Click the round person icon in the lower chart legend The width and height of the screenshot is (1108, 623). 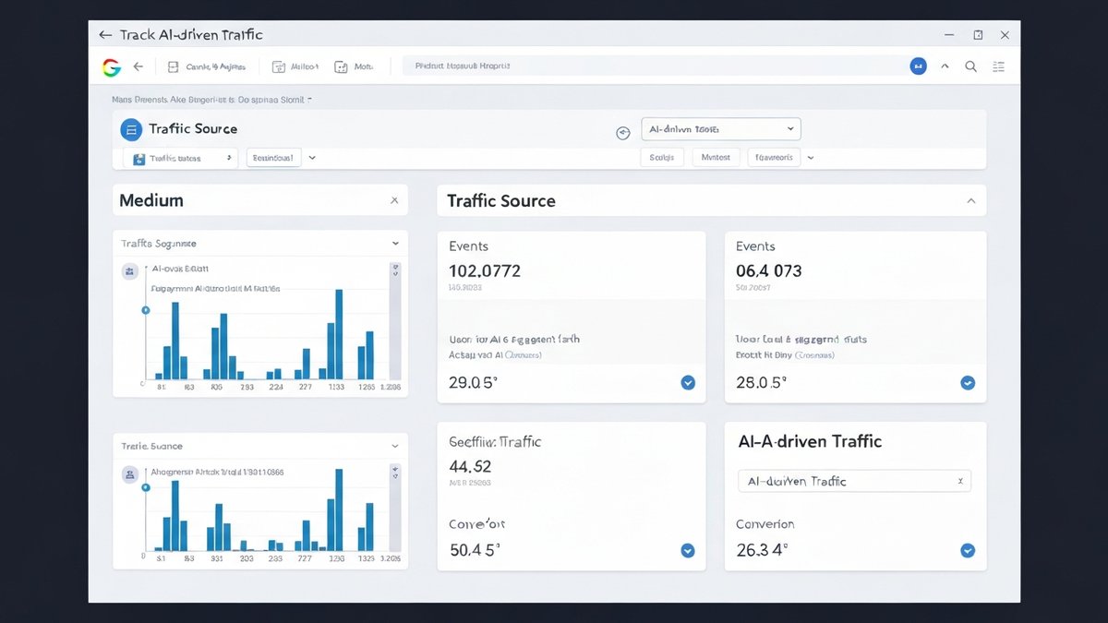pos(129,474)
